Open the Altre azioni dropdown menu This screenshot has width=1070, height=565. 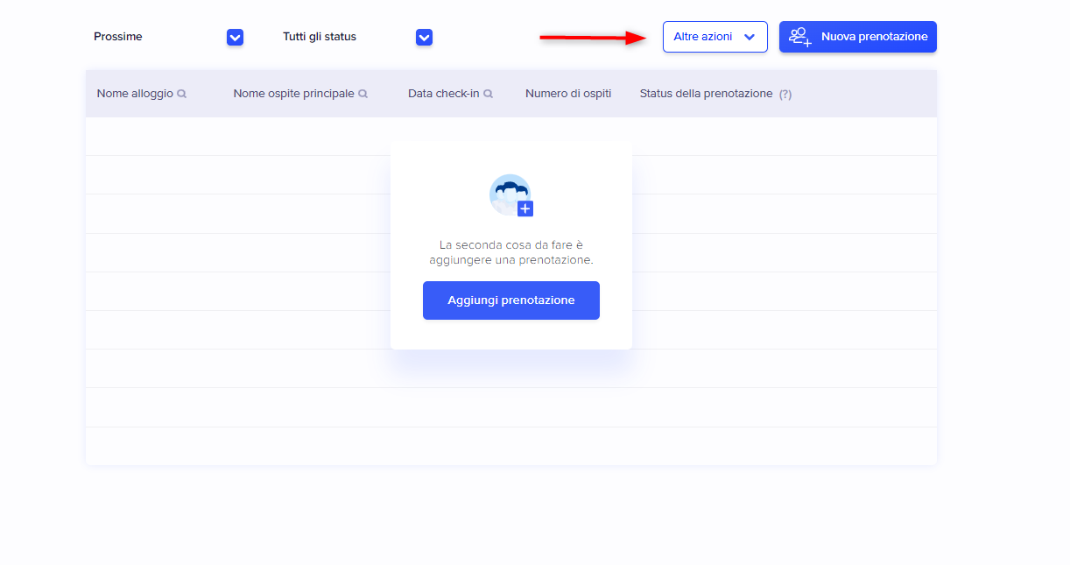pos(703,37)
